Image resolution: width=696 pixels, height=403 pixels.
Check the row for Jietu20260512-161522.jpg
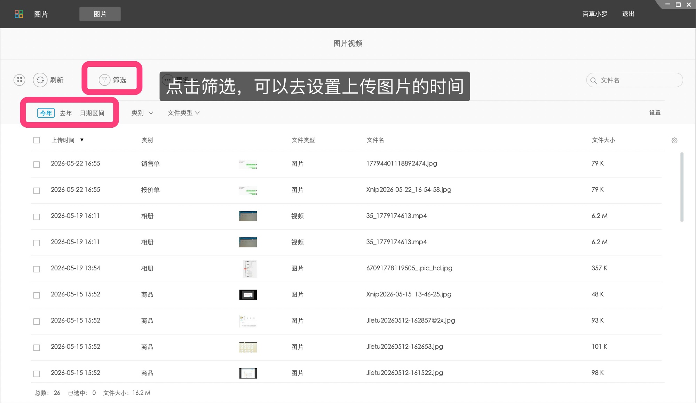tap(37, 373)
